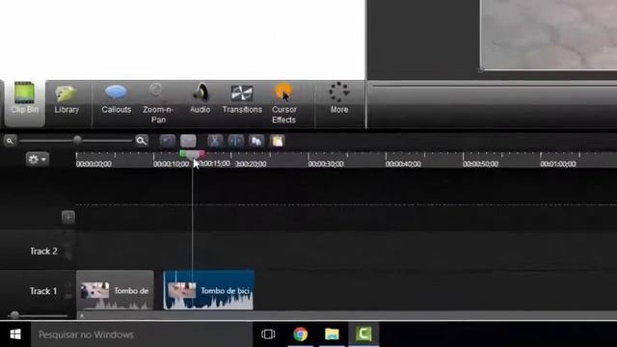The height and width of the screenshot is (347, 617).
Task: Adjust the track height slider handle
Action: click(x=15, y=315)
